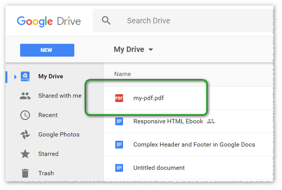Expand the My Drive tree arrow

15,77
